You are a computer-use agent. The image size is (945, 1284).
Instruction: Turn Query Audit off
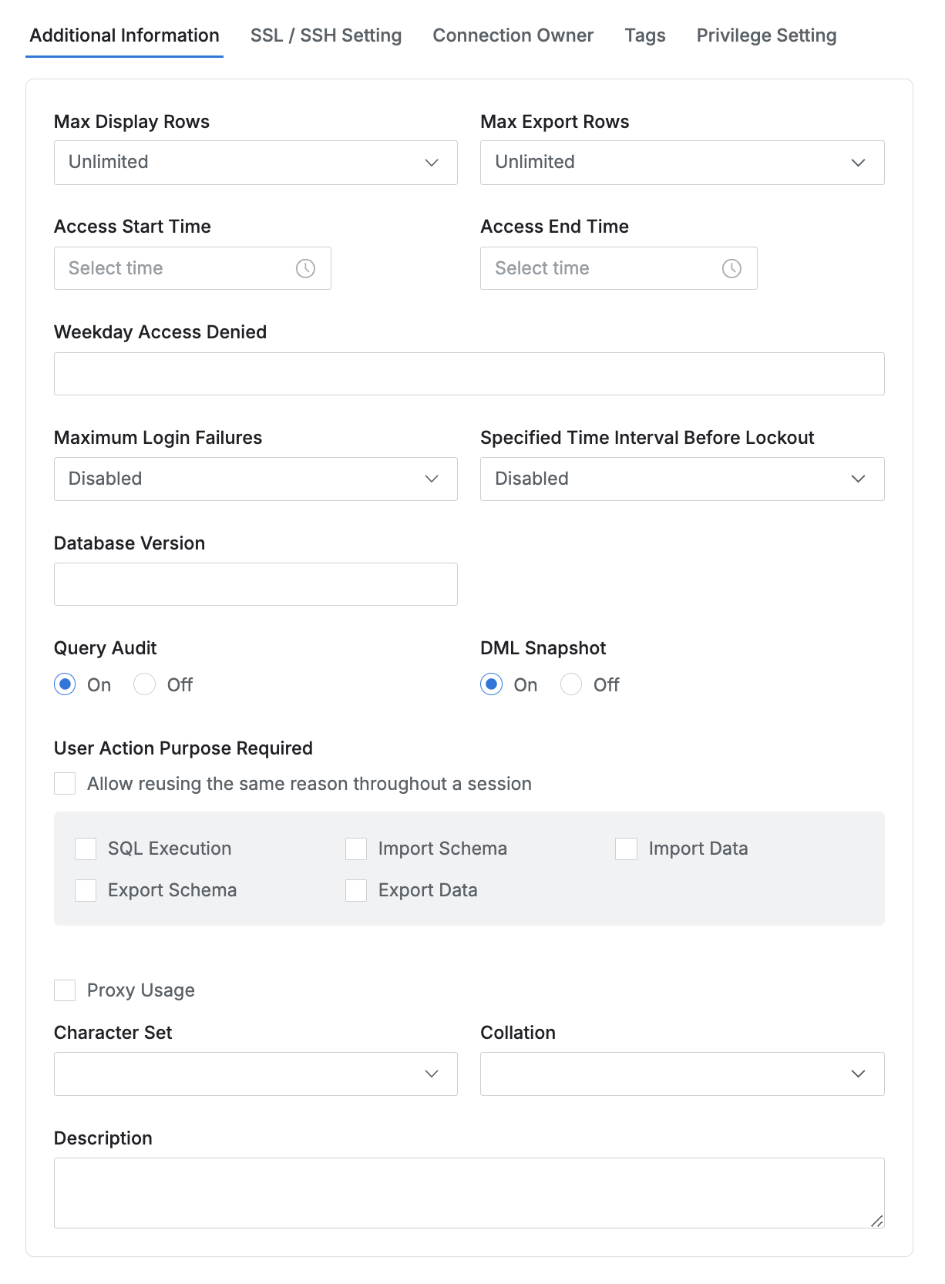pos(145,684)
